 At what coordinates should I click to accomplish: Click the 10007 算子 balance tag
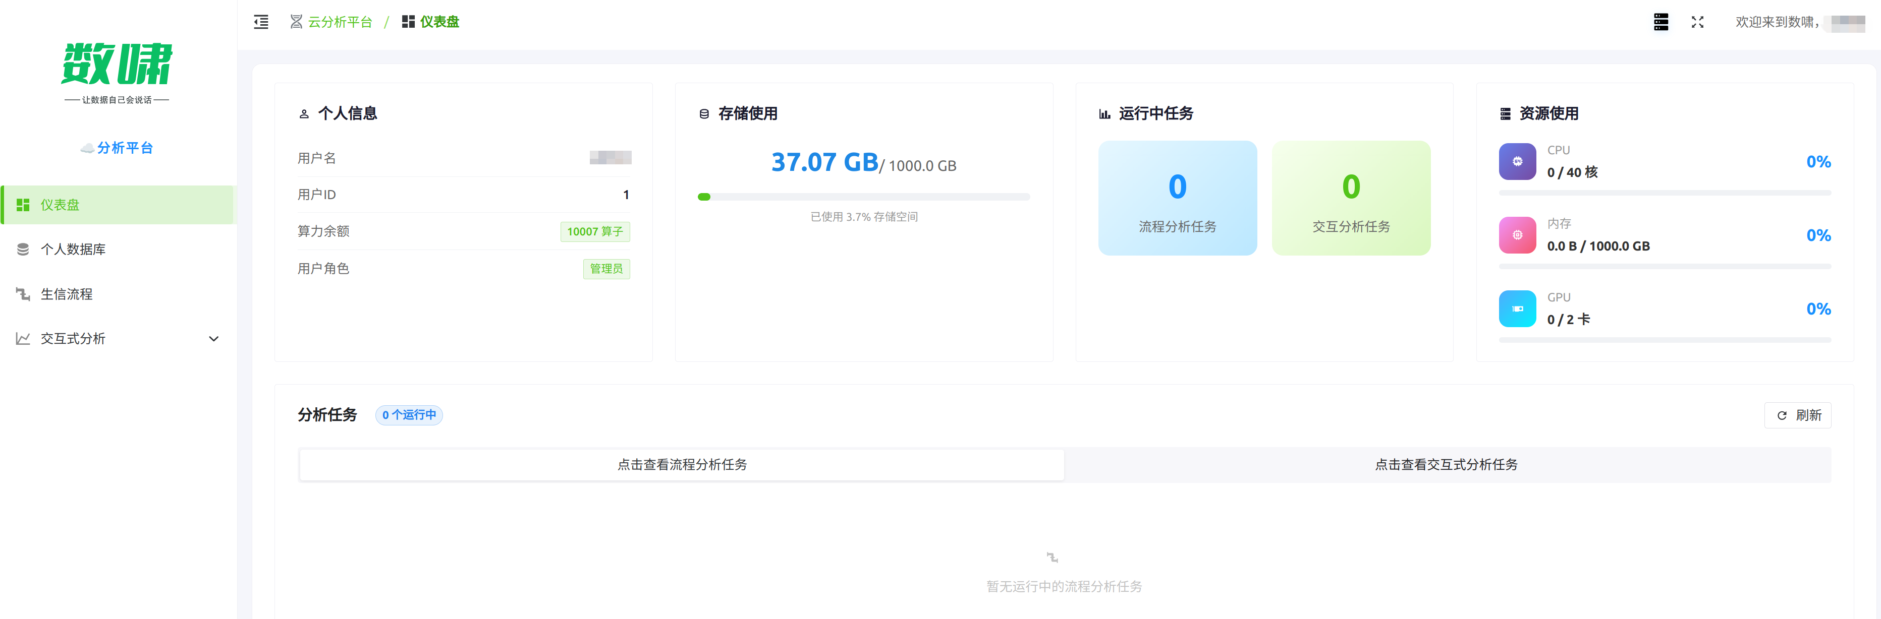[594, 231]
